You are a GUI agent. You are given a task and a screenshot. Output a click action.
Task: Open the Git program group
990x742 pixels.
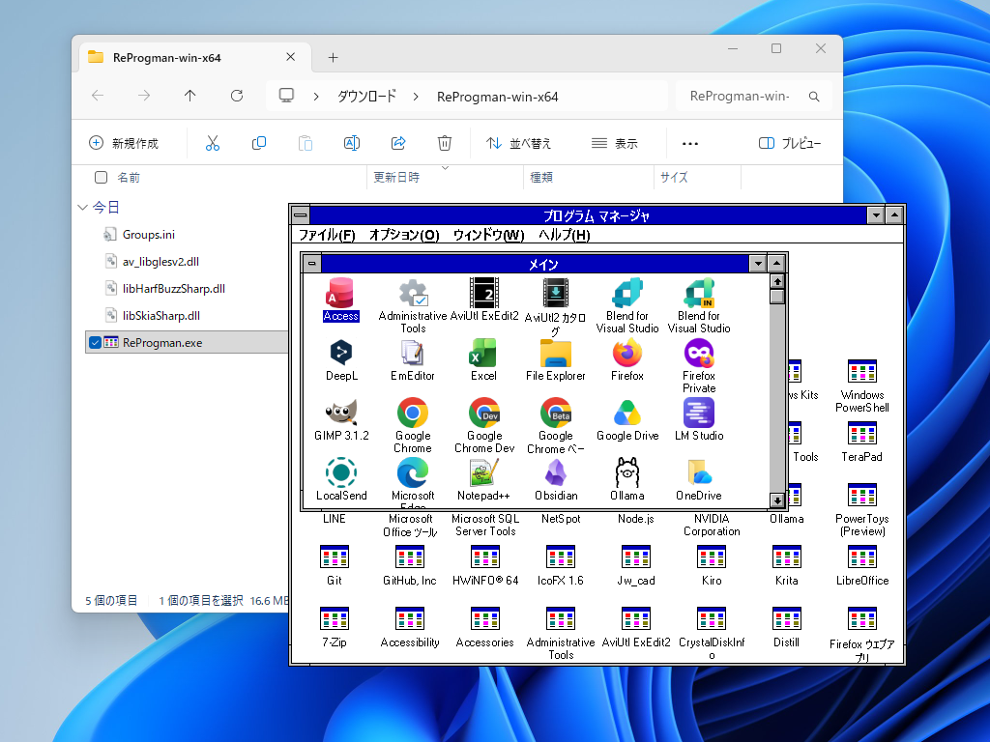click(x=334, y=565)
